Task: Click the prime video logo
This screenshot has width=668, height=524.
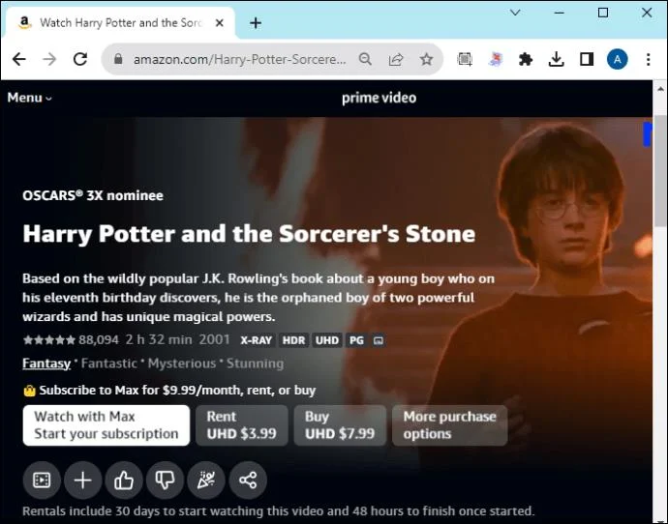Action: [x=379, y=99]
